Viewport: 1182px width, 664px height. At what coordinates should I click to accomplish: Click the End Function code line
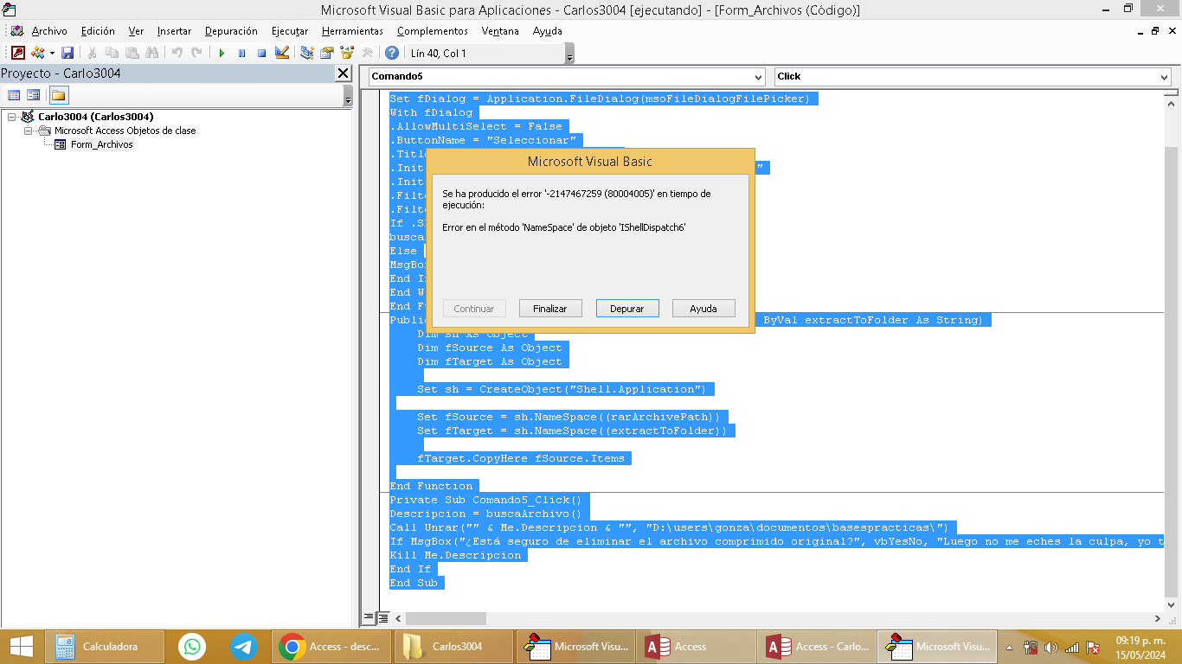pyautogui.click(x=431, y=486)
